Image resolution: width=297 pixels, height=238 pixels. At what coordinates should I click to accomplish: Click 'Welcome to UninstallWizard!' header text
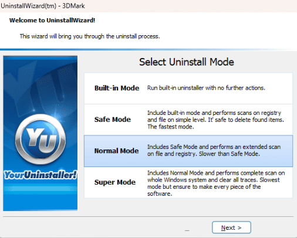52,21
